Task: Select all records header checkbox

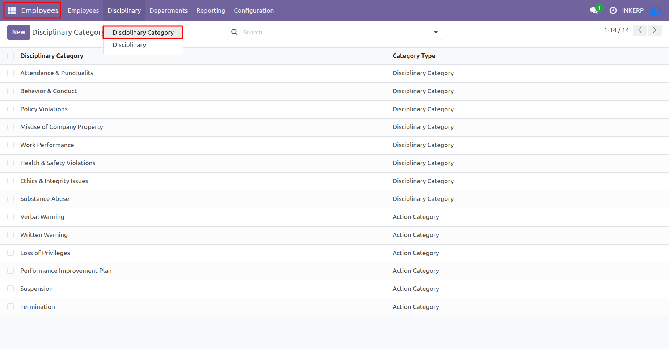Action: [x=10, y=56]
